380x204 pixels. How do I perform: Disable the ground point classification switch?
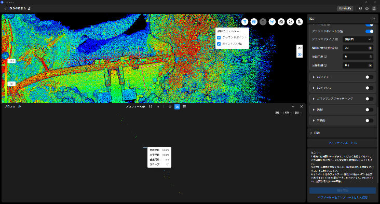[x=369, y=31]
